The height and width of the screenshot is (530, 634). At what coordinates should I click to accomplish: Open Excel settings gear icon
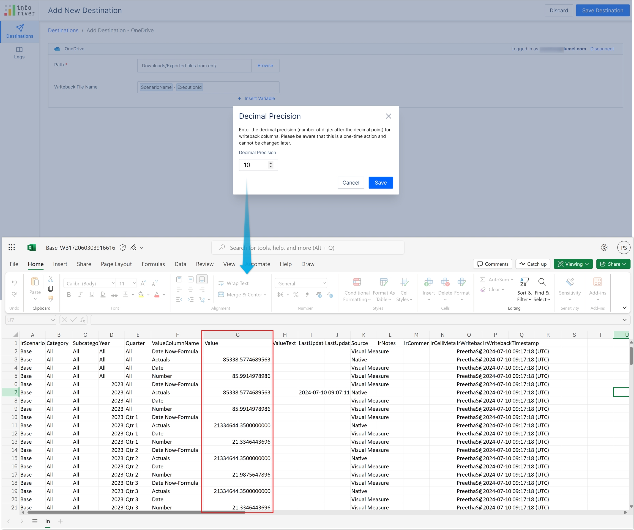click(604, 248)
